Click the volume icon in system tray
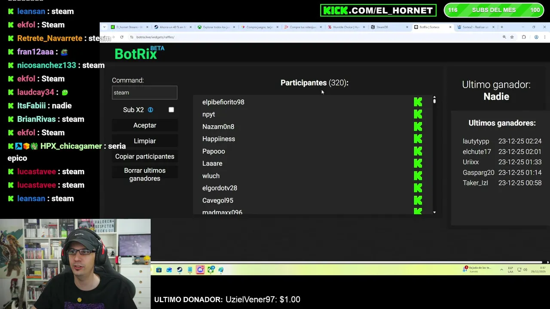 [526, 270]
